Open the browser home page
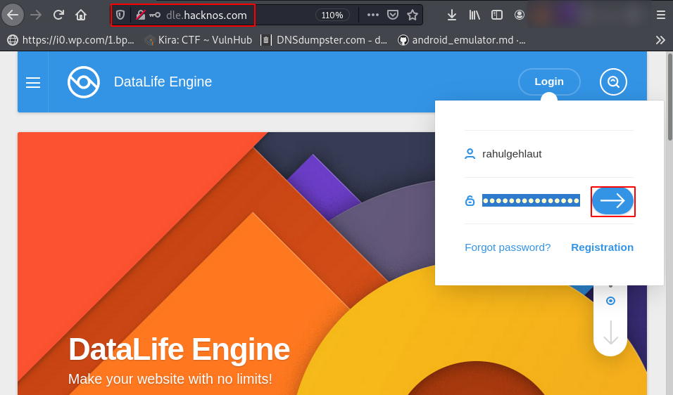This screenshot has height=395, width=673. (81, 15)
